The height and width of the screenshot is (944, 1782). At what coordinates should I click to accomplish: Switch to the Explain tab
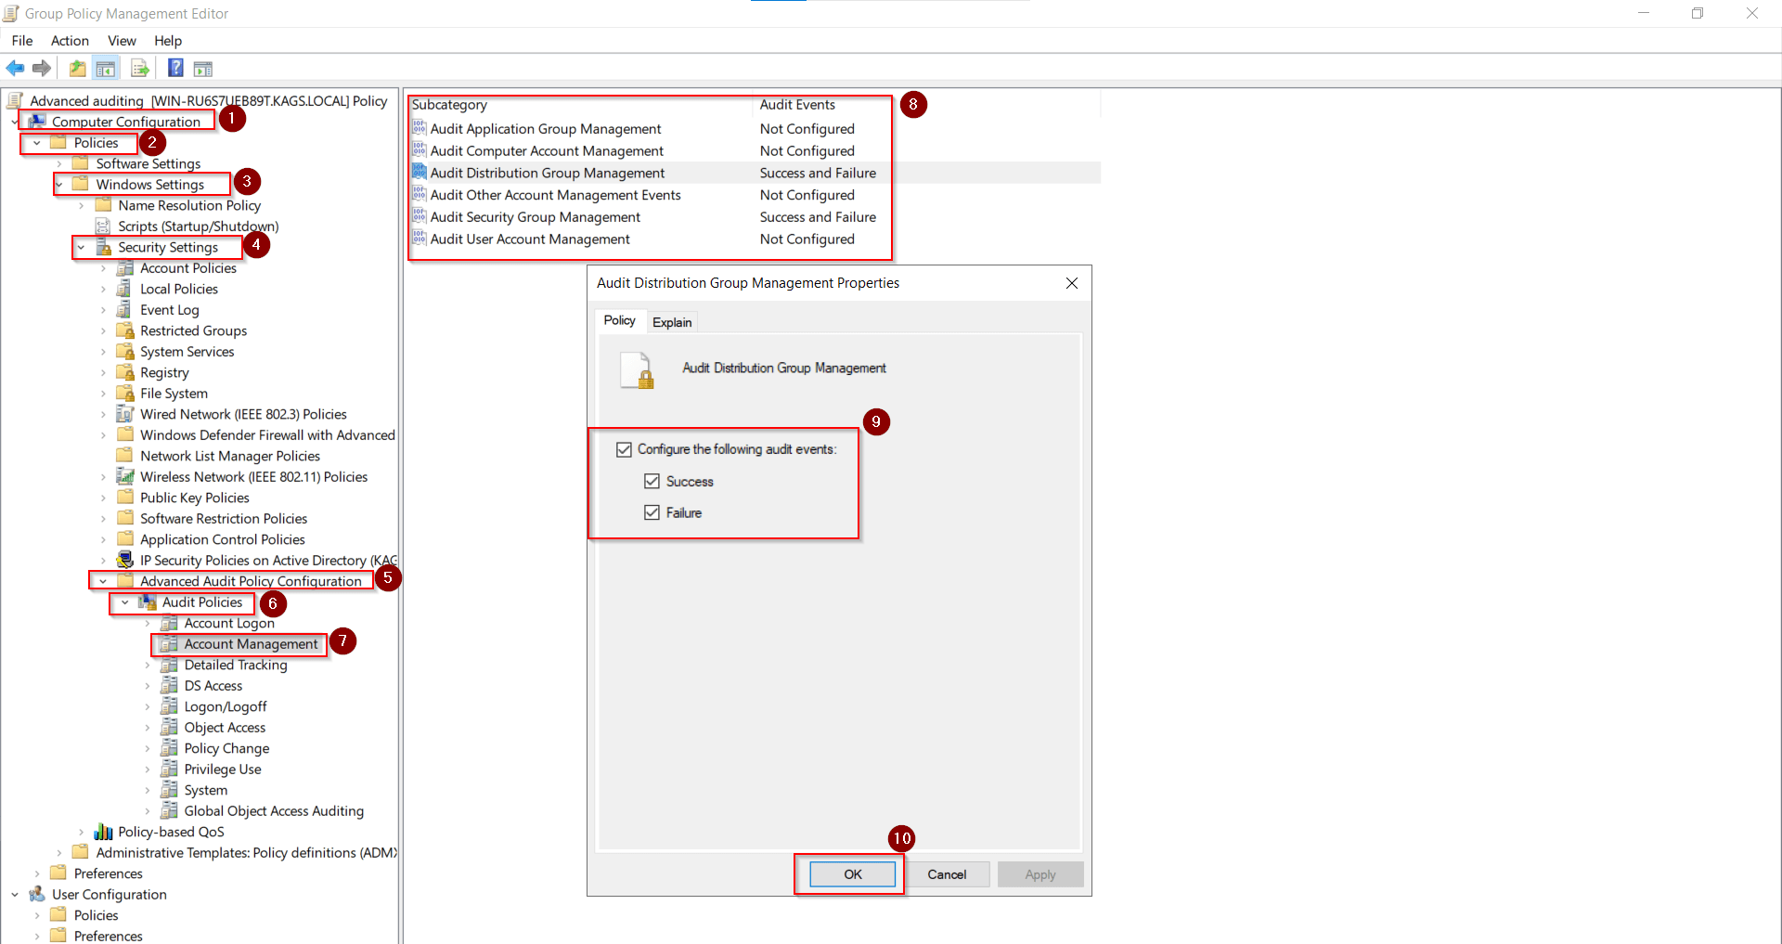coord(672,321)
